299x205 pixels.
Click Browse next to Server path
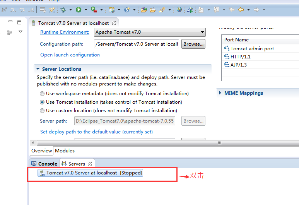[193, 121]
